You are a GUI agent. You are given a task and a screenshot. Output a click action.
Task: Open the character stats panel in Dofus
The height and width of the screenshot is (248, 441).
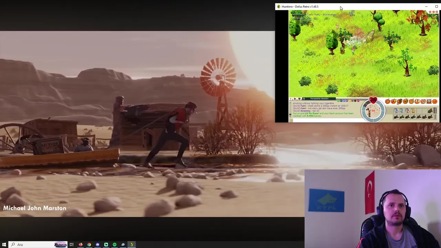[x=388, y=101]
